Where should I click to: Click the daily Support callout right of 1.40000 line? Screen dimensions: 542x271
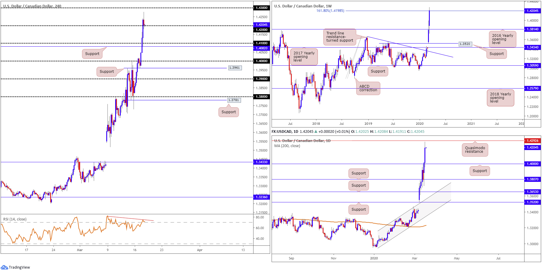tap(480, 171)
